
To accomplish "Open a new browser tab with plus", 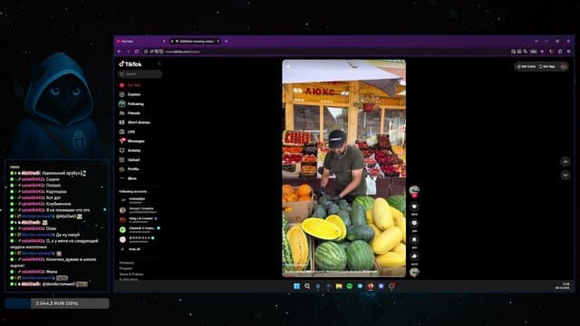I will 227,42.
